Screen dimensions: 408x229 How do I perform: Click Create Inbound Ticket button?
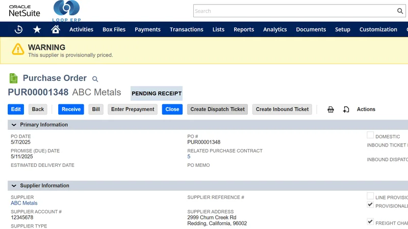coord(282,109)
